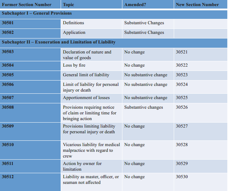Click new section number 30530
The image size is (228, 191).
[182, 177]
